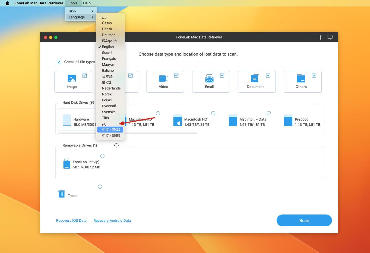Click the hard disk drives horizontal scrollbar

(x=128, y=133)
